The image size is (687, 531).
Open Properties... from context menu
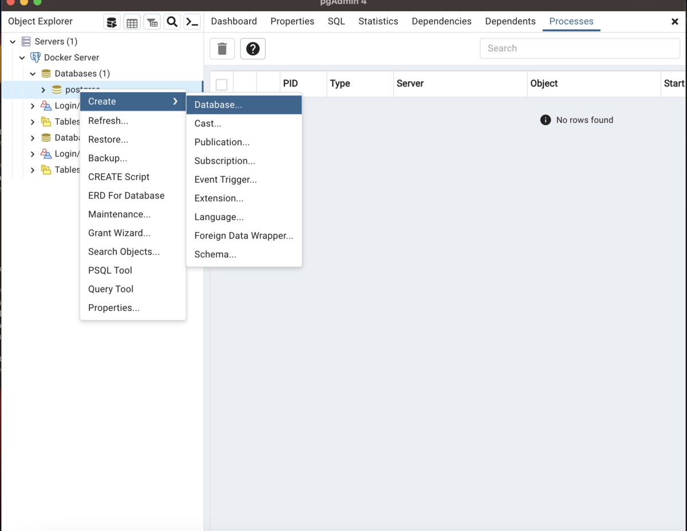[x=133, y=307]
